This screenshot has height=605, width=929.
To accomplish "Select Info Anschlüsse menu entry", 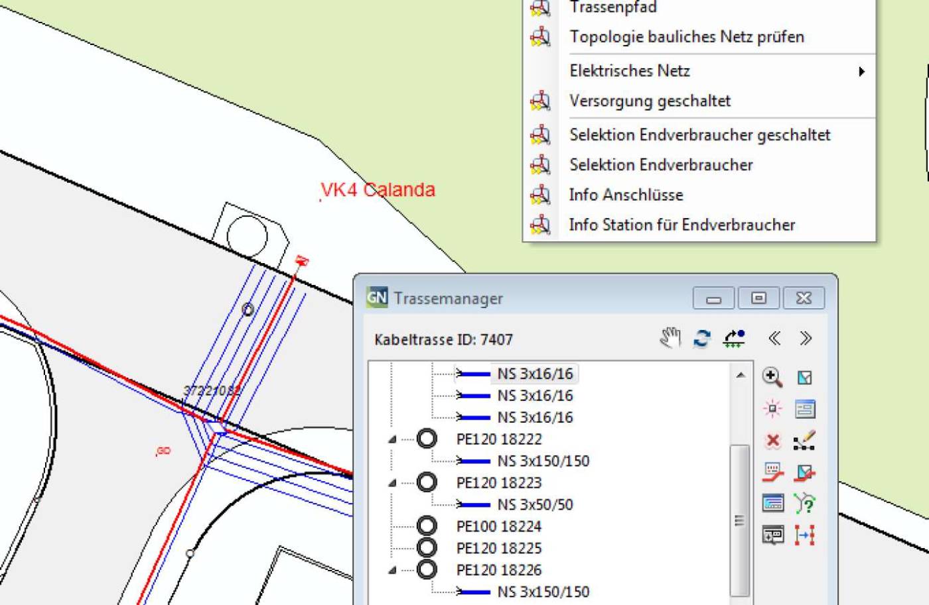I will 626,195.
